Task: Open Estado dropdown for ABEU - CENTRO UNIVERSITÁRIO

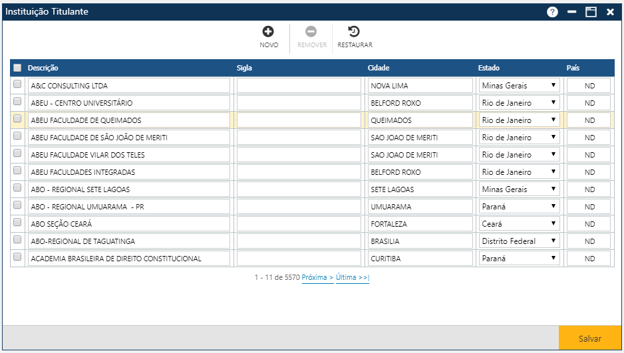Action: 519,102
